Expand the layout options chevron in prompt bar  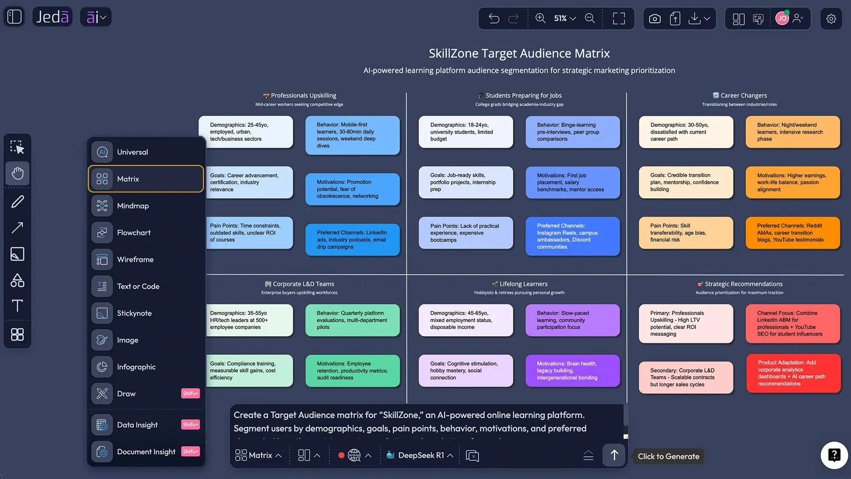coord(317,455)
